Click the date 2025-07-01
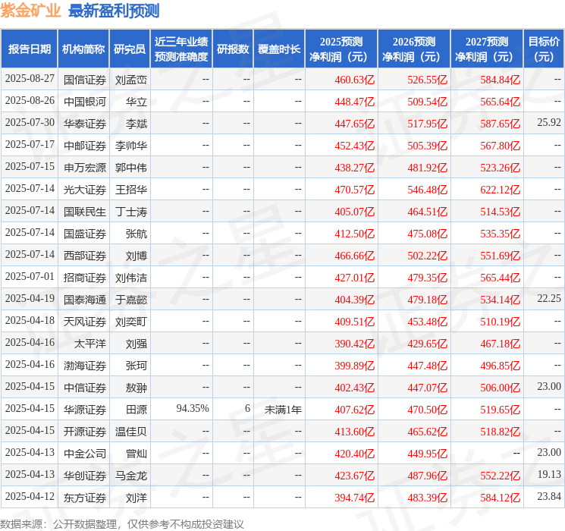 pyautogui.click(x=30, y=276)
